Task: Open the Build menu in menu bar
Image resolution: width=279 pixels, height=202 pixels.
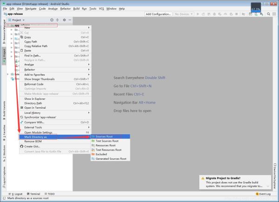Action: point(76,8)
